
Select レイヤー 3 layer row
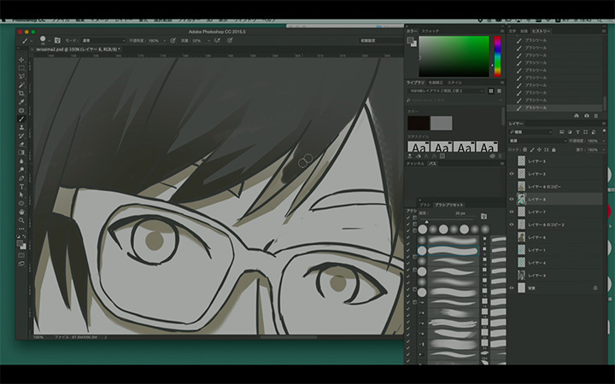555,275
